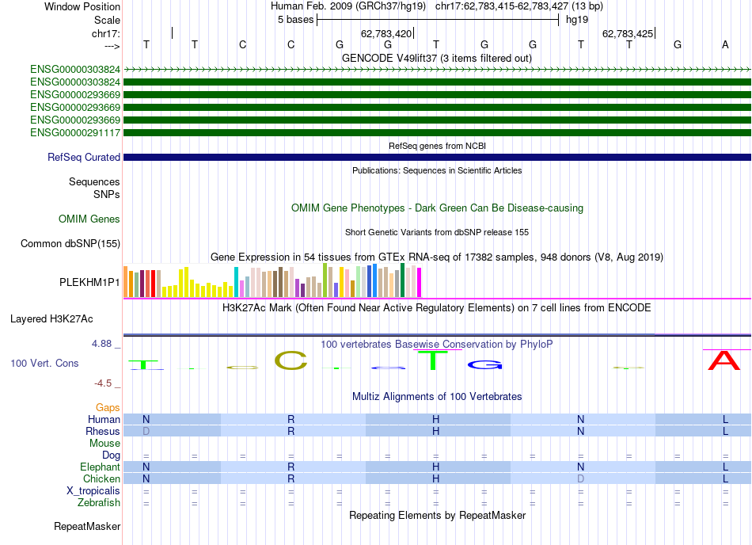Click the 62,783,420 coordinate marker
Image resolution: width=752 pixels, height=545 pixels.
tap(386, 33)
